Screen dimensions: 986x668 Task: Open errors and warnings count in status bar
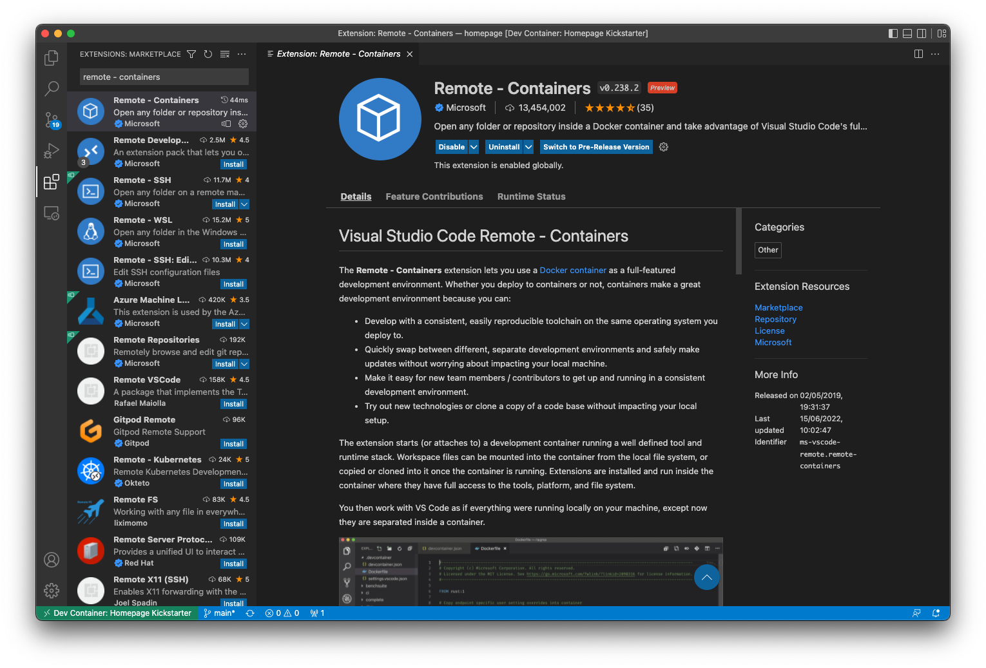282,613
